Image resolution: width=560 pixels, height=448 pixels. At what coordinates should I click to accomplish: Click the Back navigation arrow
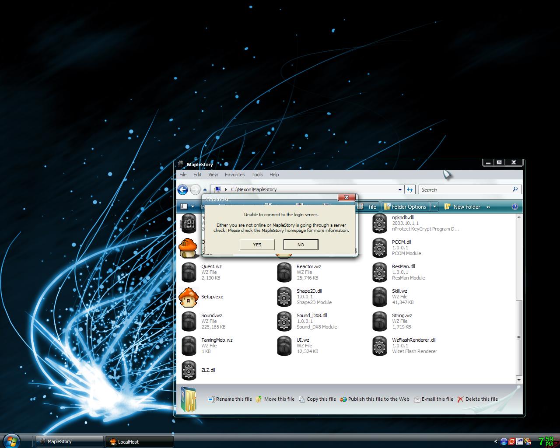coord(183,189)
